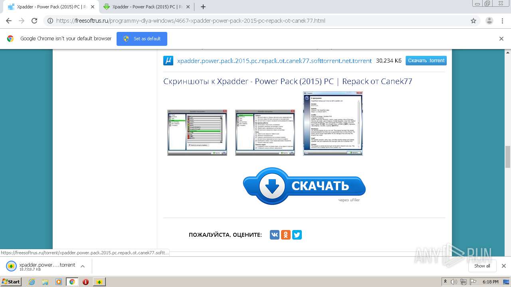The height and width of the screenshot is (287, 511).
Task: Go back using the browser back arrow
Action: pyautogui.click(x=9, y=21)
